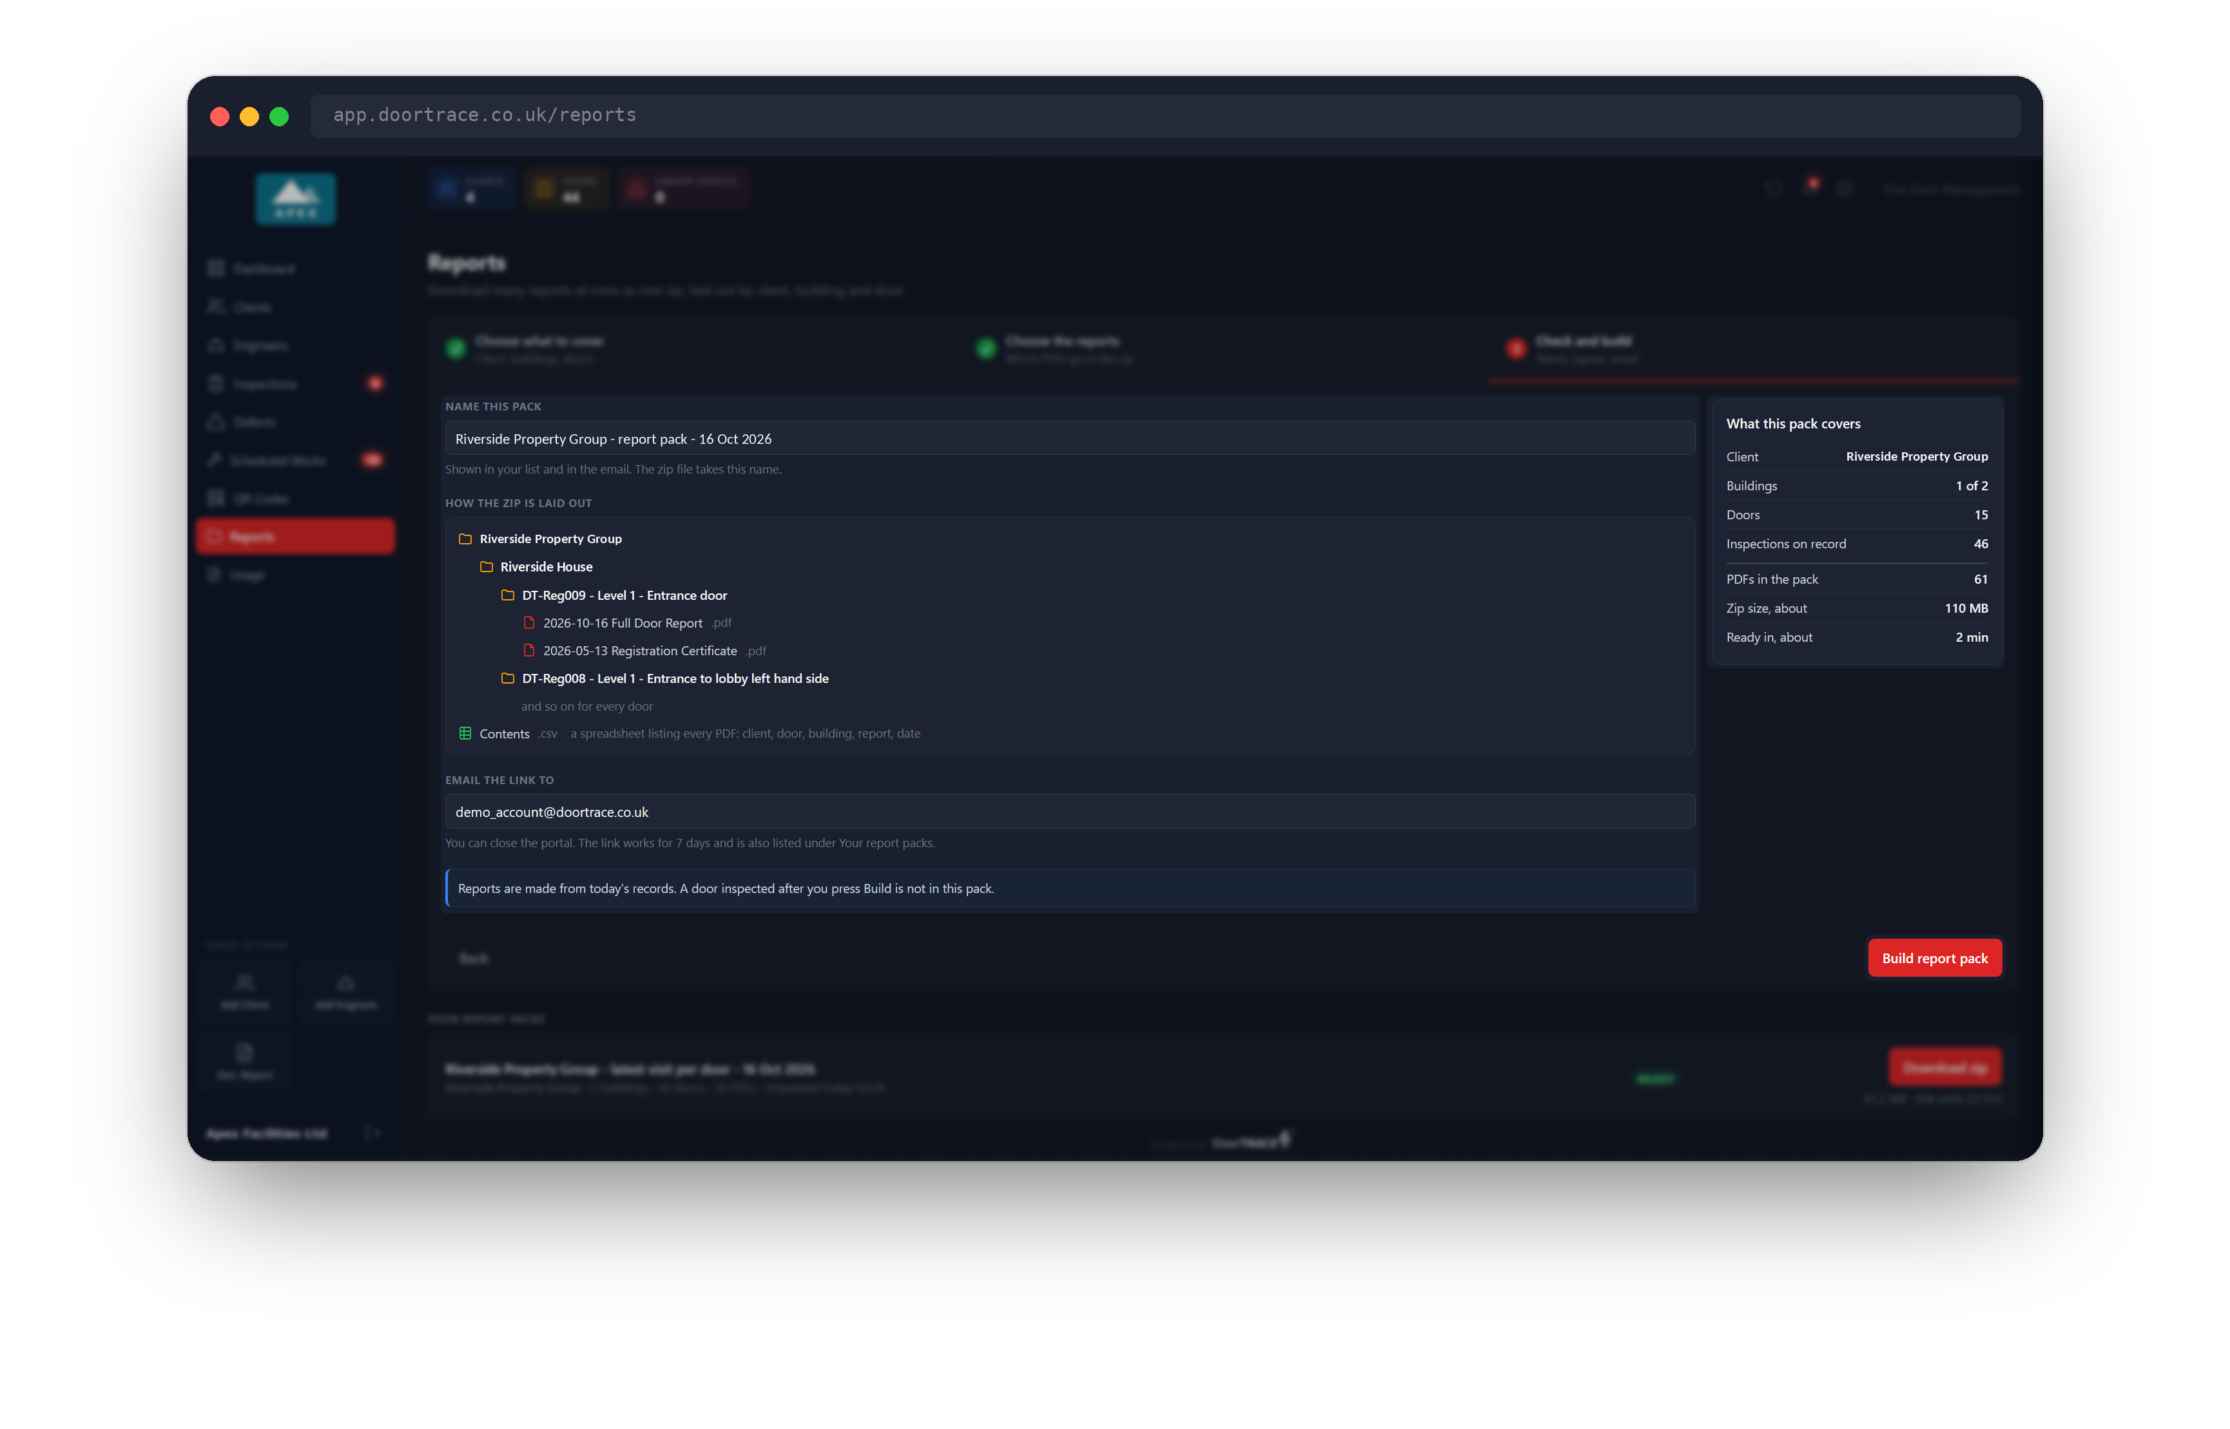Screen dimensions: 2230x1429
Task: Click the '110 MB' zip size value
Action: 1966,608
